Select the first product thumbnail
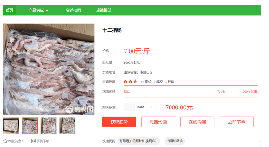This screenshot has height=147, width=269. click(x=11, y=125)
